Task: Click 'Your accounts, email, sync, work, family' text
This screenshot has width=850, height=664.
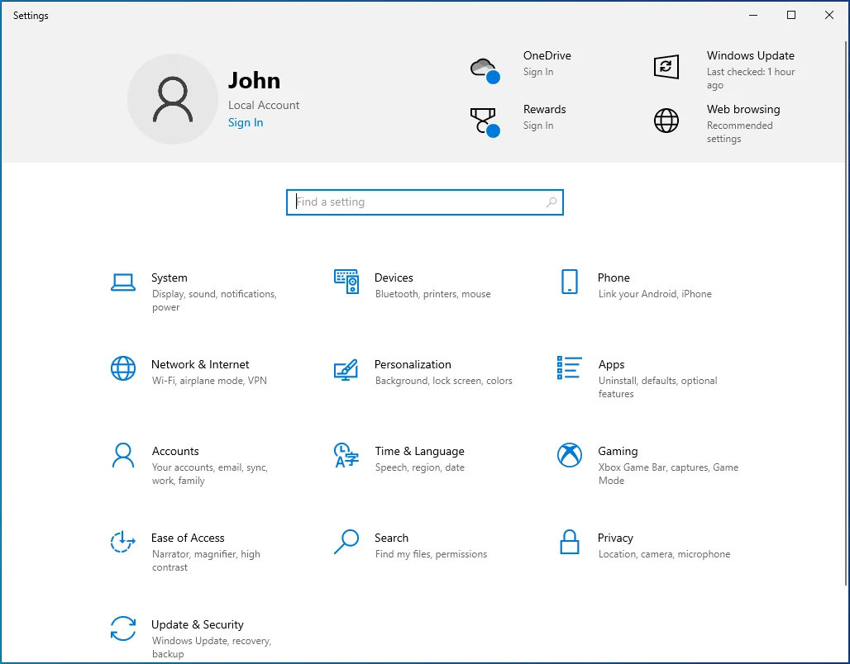Action: point(210,473)
